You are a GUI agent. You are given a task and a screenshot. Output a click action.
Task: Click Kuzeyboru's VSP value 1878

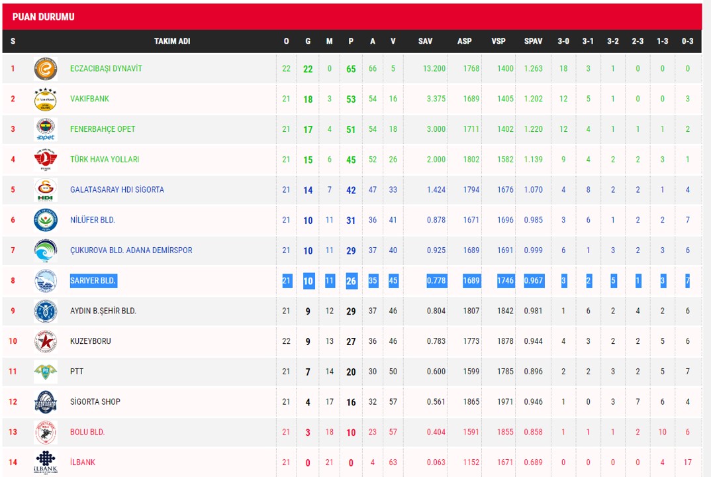[x=505, y=341]
